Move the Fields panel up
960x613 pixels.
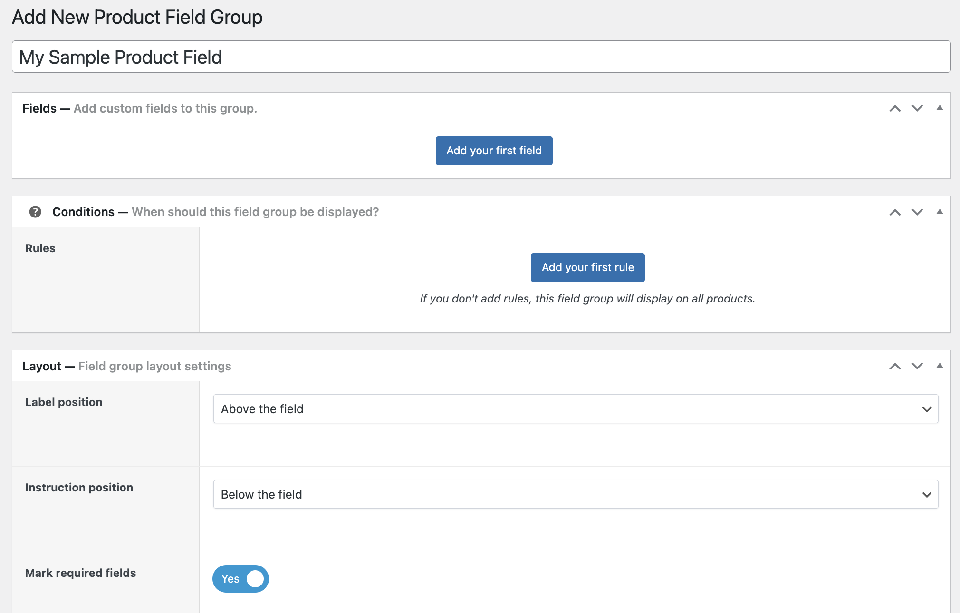point(895,108)
